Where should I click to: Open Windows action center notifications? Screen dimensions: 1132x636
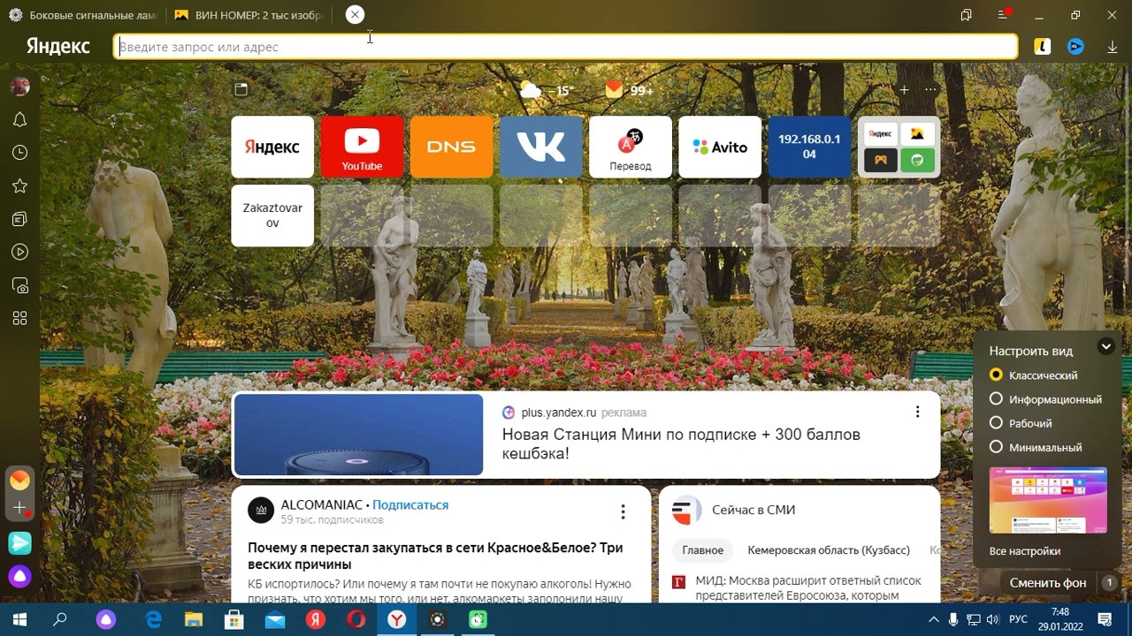(x=1104, y=619)
